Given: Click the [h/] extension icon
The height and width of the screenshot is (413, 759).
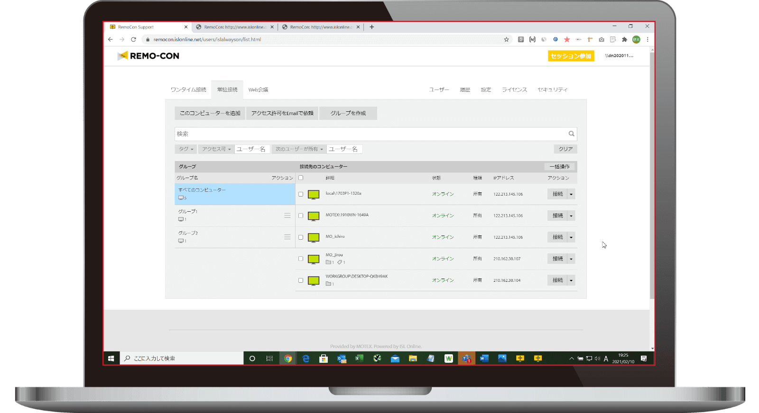Looking at the screenshot, I should point(532,39).
